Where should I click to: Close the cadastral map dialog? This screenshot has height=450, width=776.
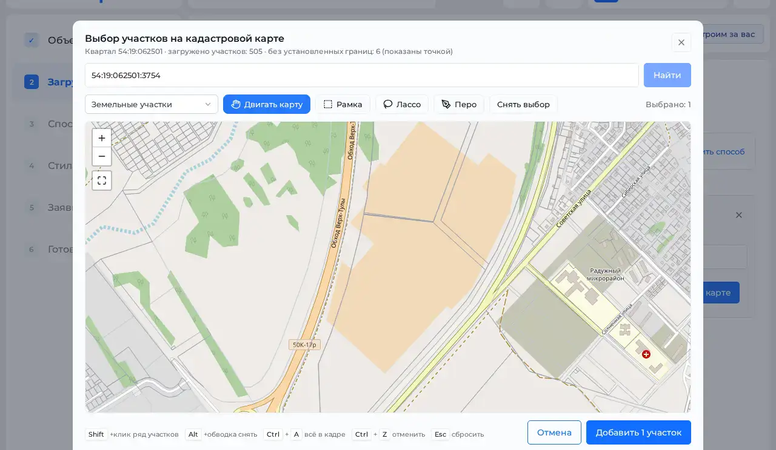(x=681, y=42)
